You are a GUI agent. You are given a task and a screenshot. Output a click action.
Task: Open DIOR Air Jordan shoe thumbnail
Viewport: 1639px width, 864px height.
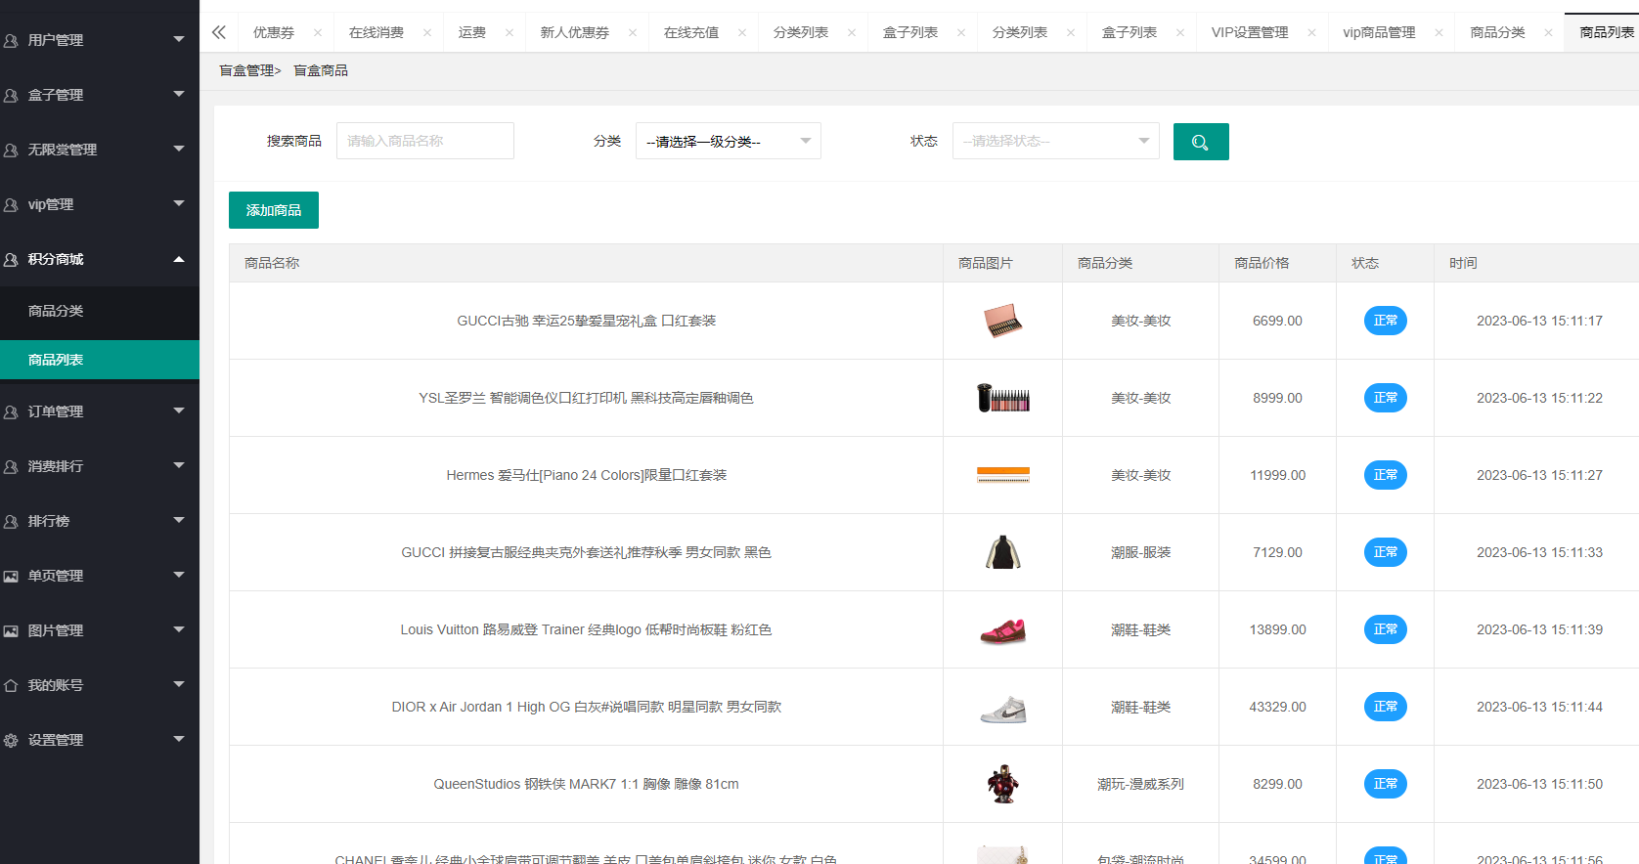pyautogui.click(x=1002, y=709)
